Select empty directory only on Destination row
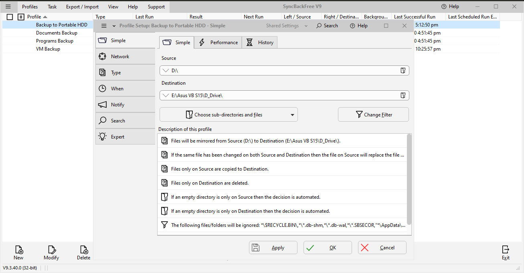Screen dimensions: 524x273 (x=282, y=211)
